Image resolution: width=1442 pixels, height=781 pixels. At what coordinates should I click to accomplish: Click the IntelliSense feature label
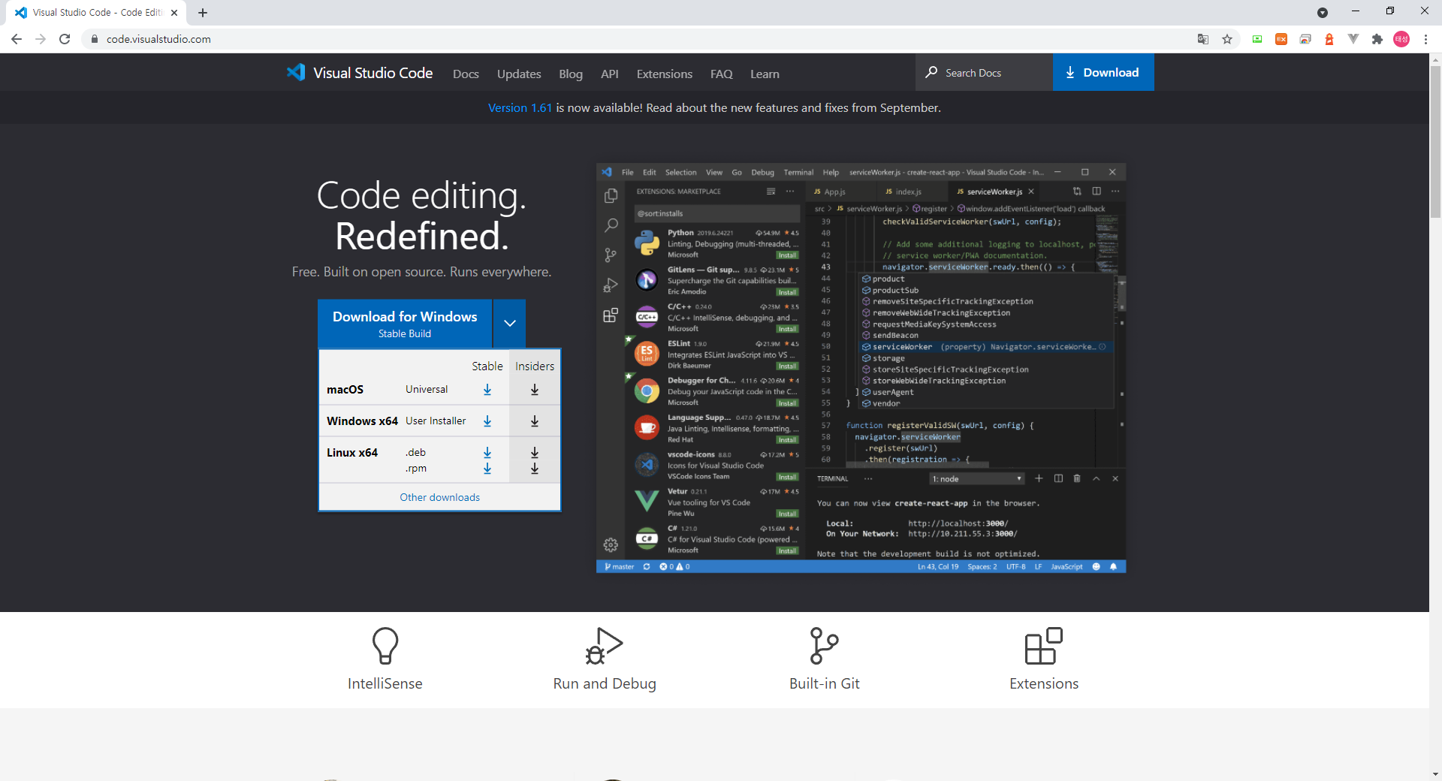[385, 683]
